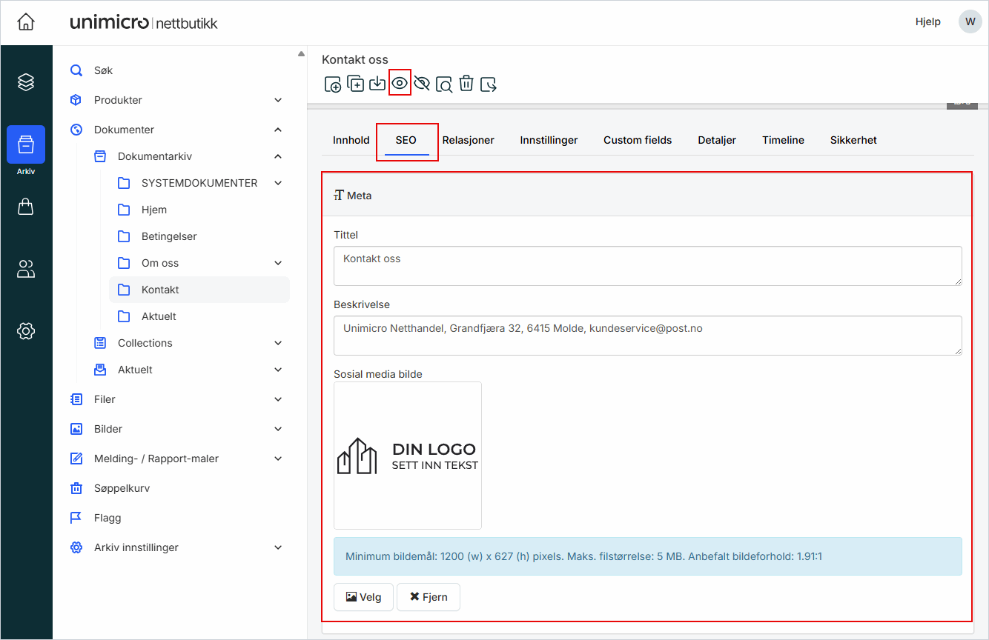Unpublish document with the crossed-out eye icon
Image resolution: width=989 pixels, height=640 pixels.
click(422, 84)
